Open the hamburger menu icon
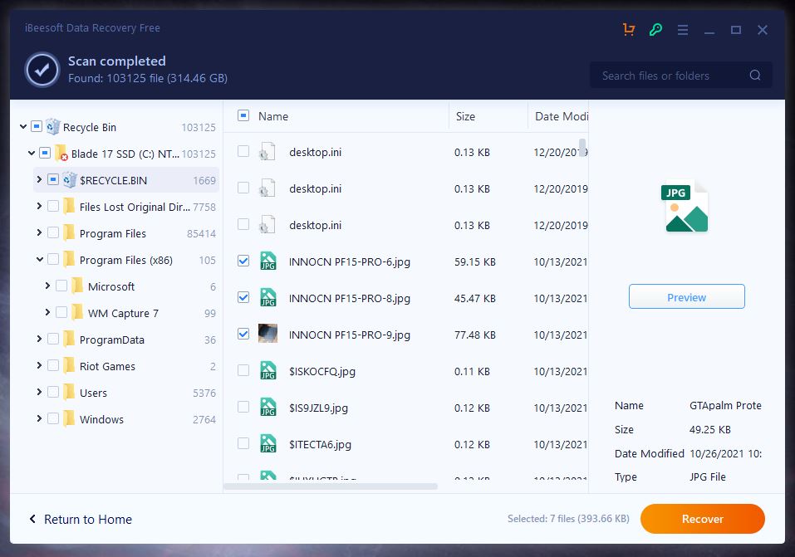Screen dimensions: 795x557 click(x=682, y=30)
